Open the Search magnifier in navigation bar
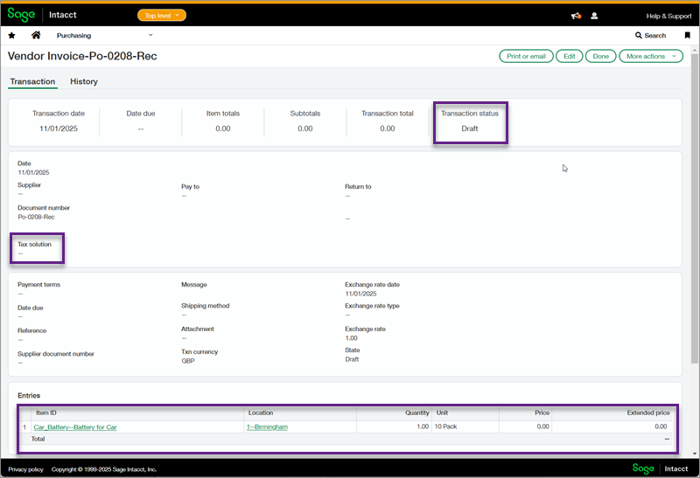700x478 pixels. [650, 36]
